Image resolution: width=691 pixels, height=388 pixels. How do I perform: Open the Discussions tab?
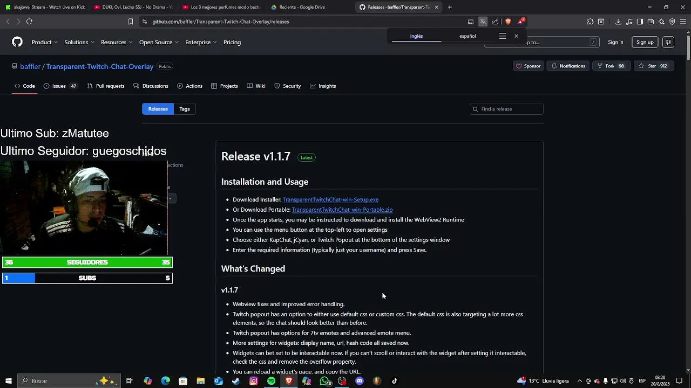(x=151, y=86)
